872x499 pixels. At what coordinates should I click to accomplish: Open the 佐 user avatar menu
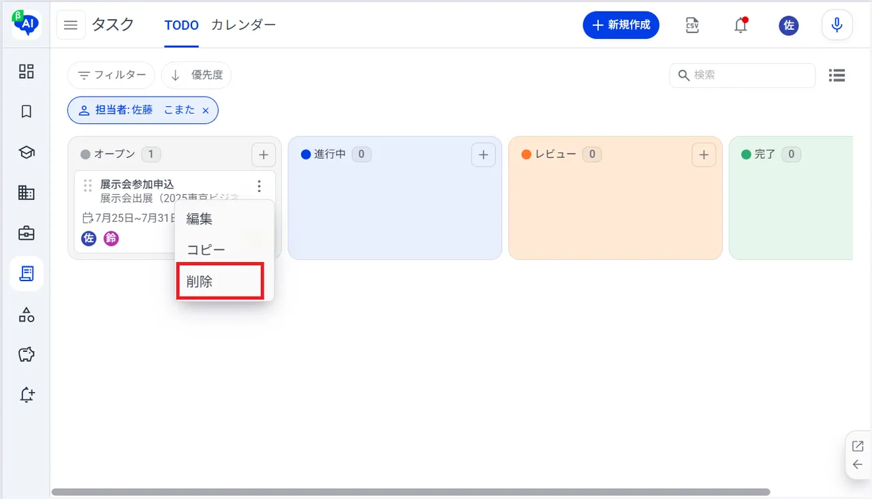point(789,26)
